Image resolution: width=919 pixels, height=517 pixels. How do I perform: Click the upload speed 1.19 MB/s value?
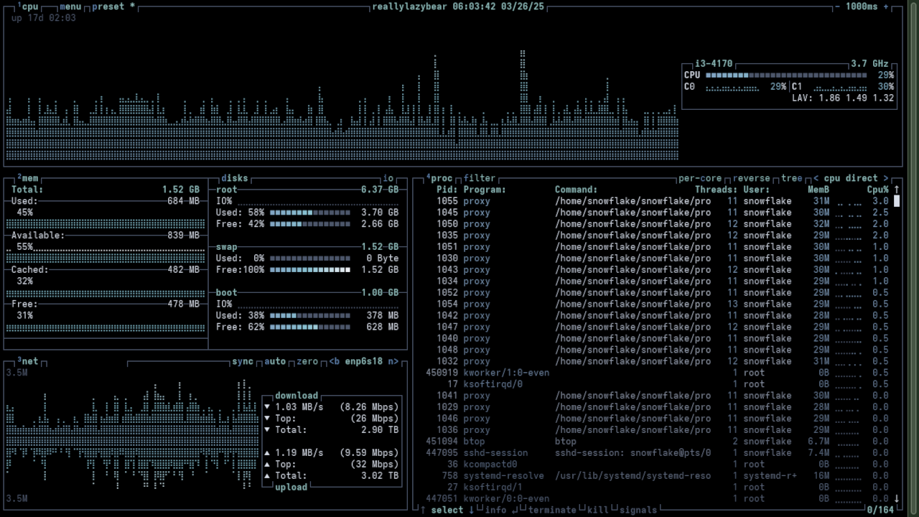point(299,453)
